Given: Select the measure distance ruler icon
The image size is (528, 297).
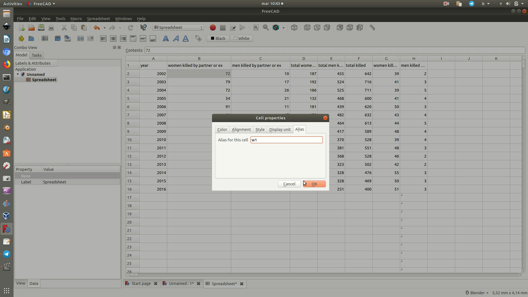Looking at the screenshot, I should tap(372, 28).
